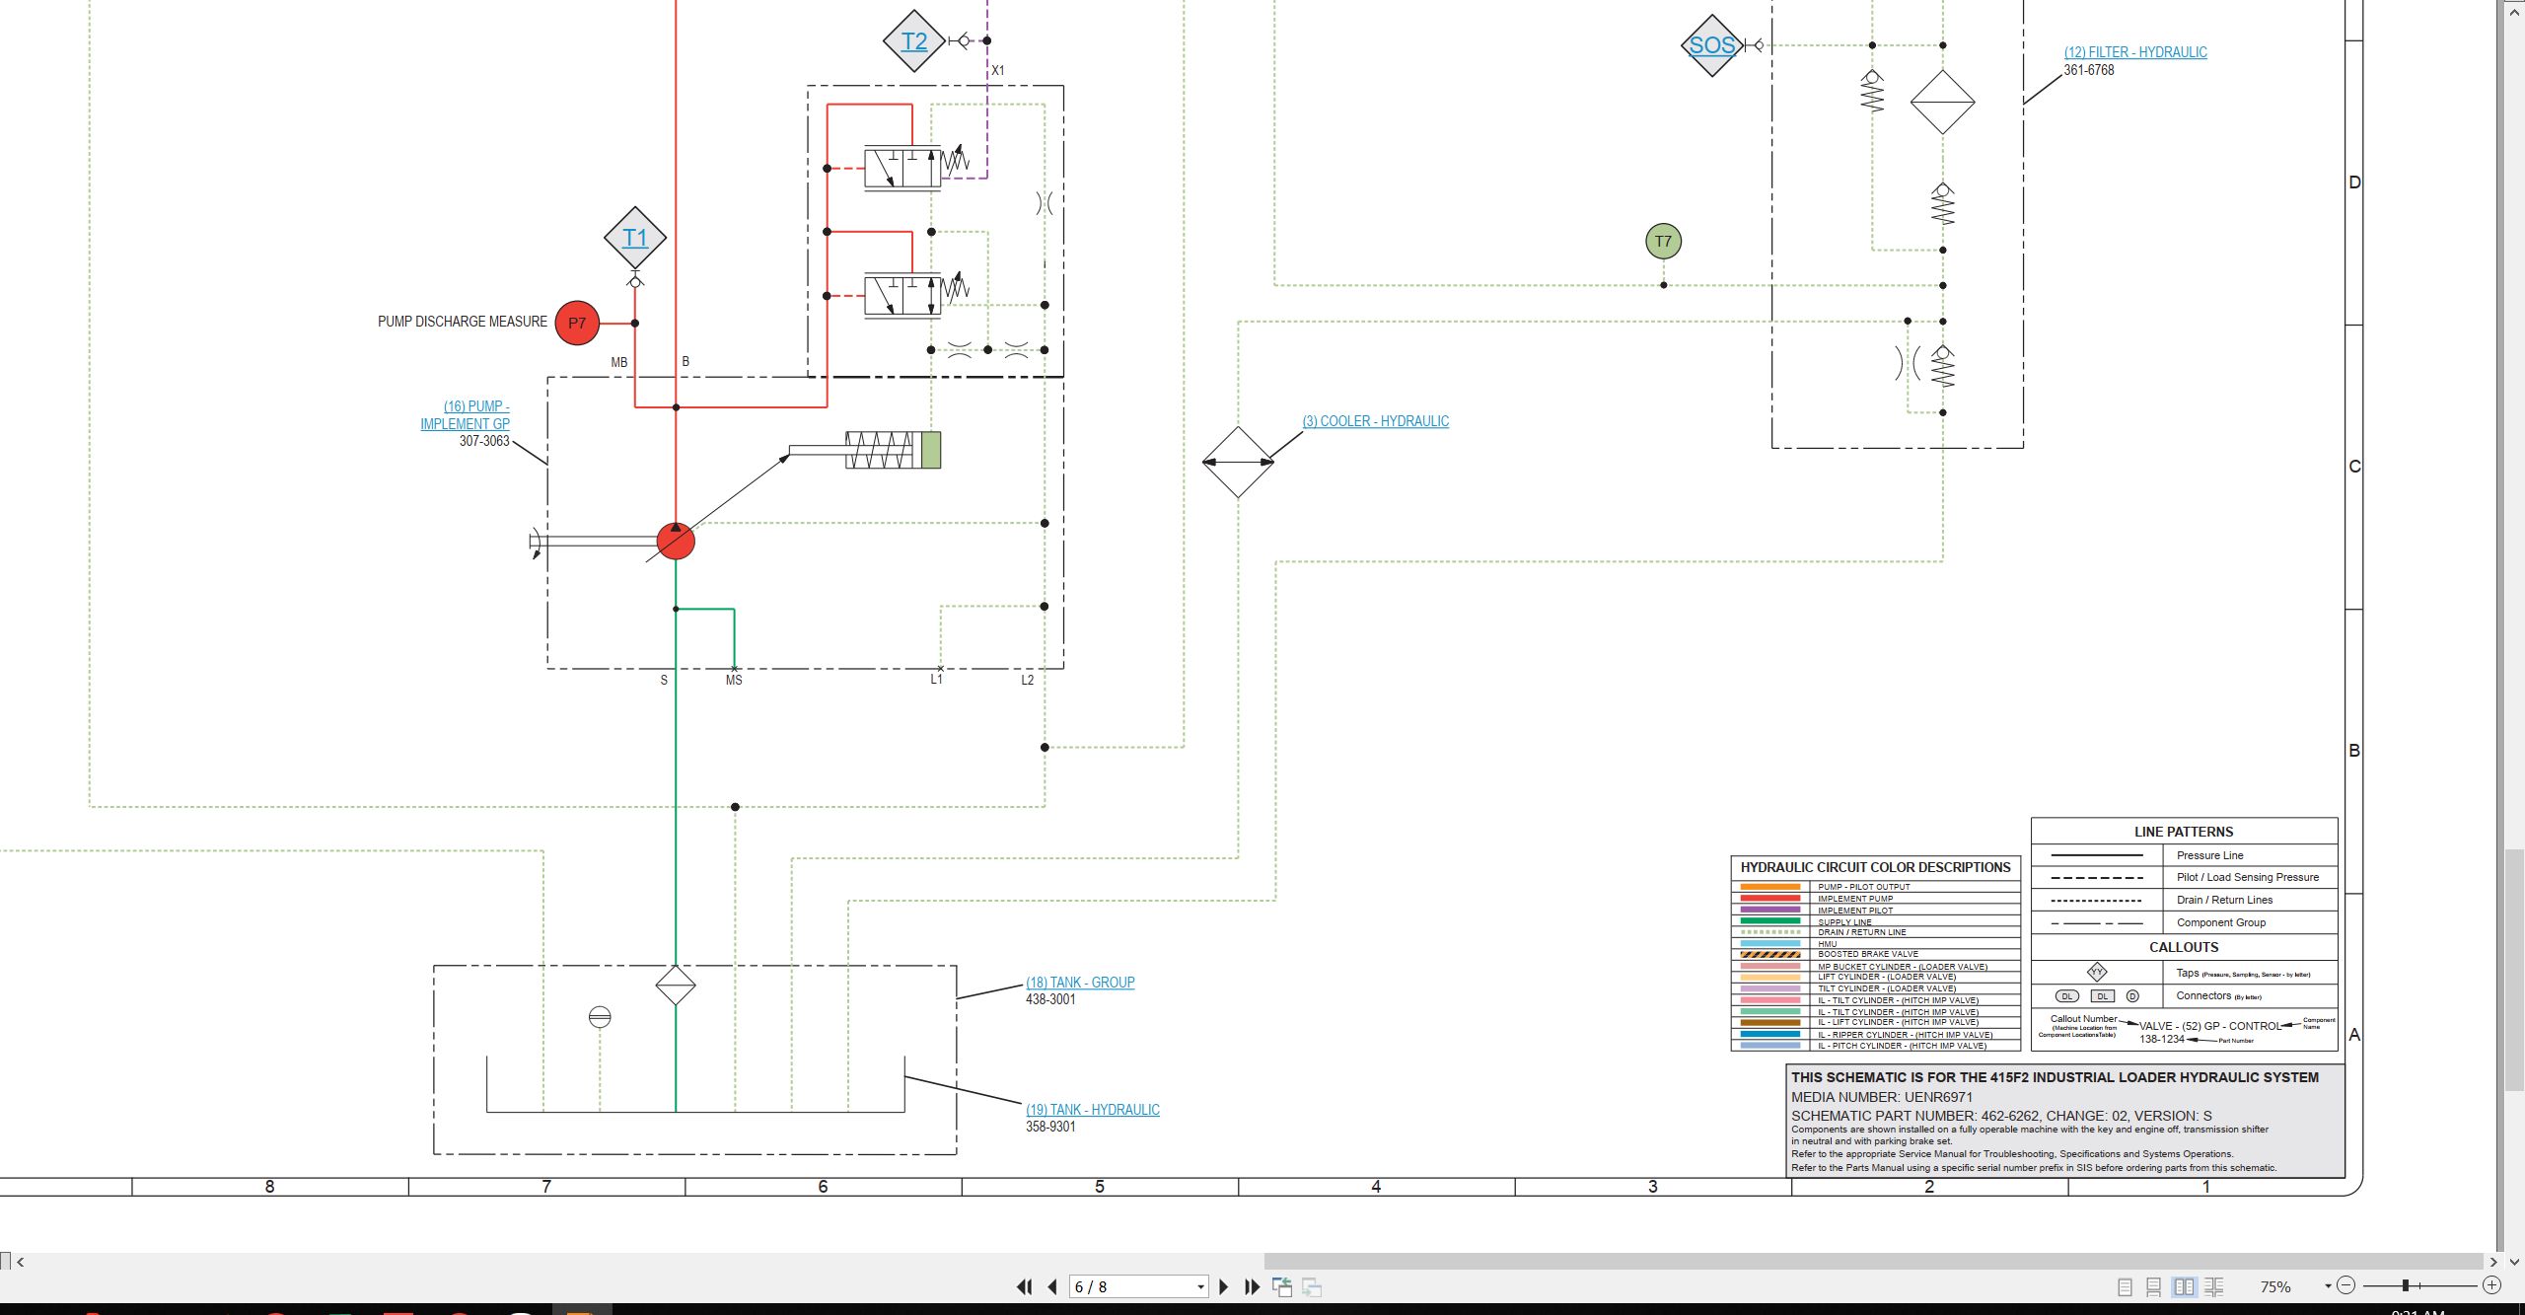Click the upper compensator valve symbol
The image size is (2525, 1315).
pyautogui.click(x=902, y=169)
